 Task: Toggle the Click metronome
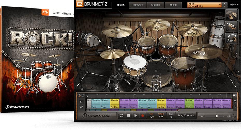171,116
